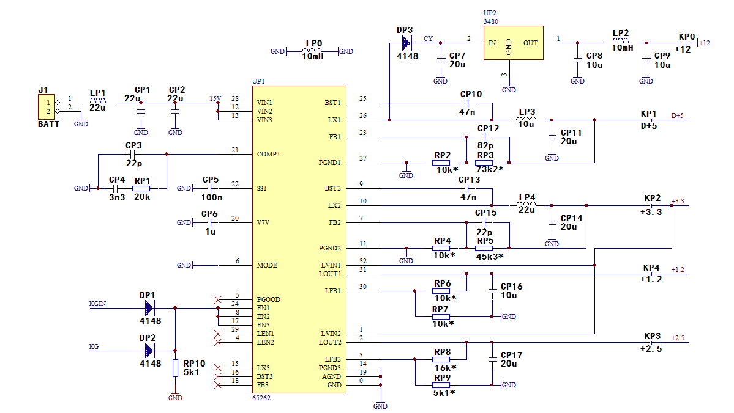
Task: Click the DP1 diode symbol
Action: 149,308
